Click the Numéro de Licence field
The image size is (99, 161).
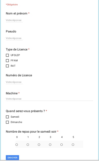pos(14,82)
